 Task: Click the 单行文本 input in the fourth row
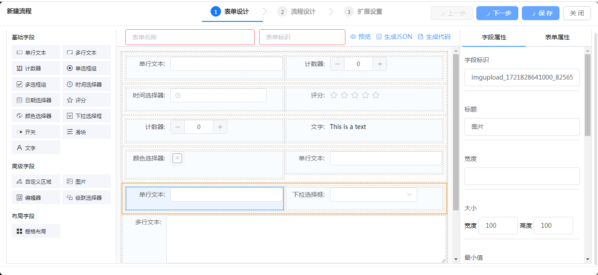click(386, 158)
